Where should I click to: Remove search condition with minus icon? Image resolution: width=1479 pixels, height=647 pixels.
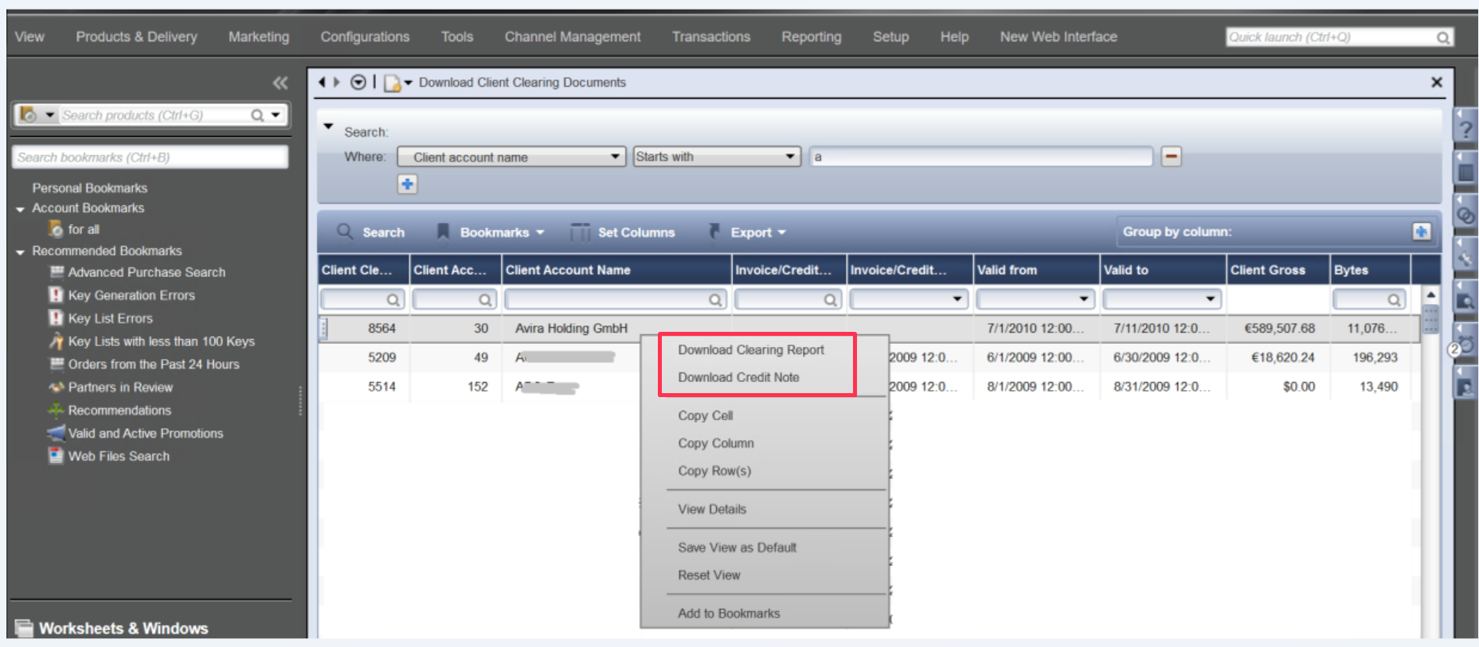click(1170, 157)
